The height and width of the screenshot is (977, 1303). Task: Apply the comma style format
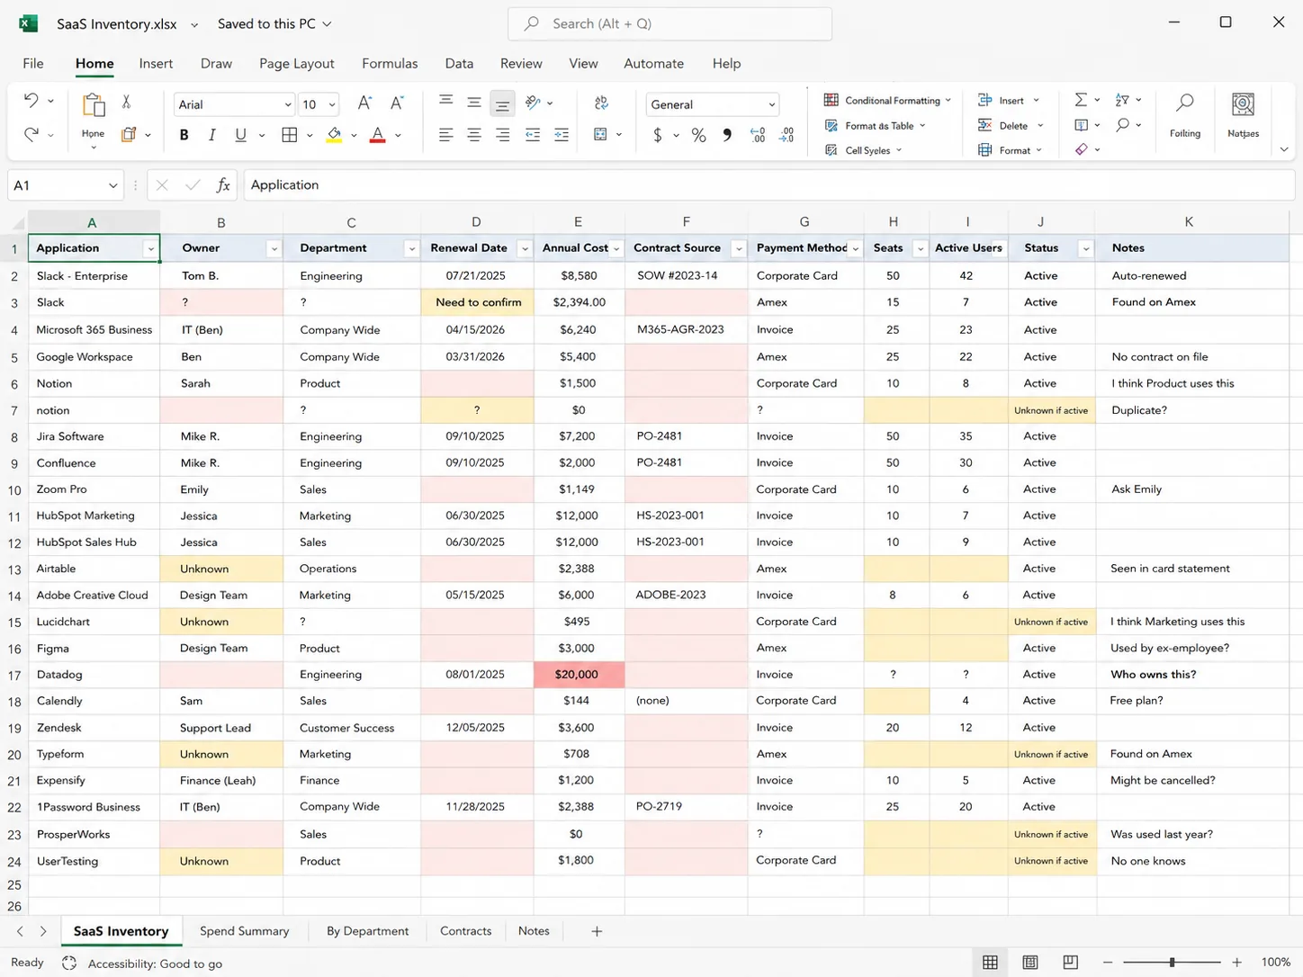pyautogui.click(x=727, y=135)
